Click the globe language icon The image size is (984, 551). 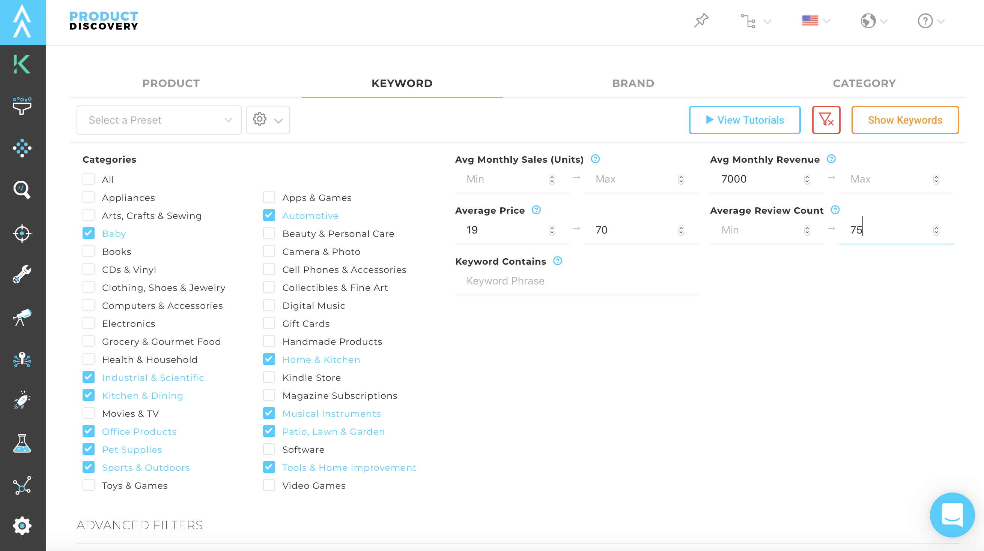click(868, 21)
